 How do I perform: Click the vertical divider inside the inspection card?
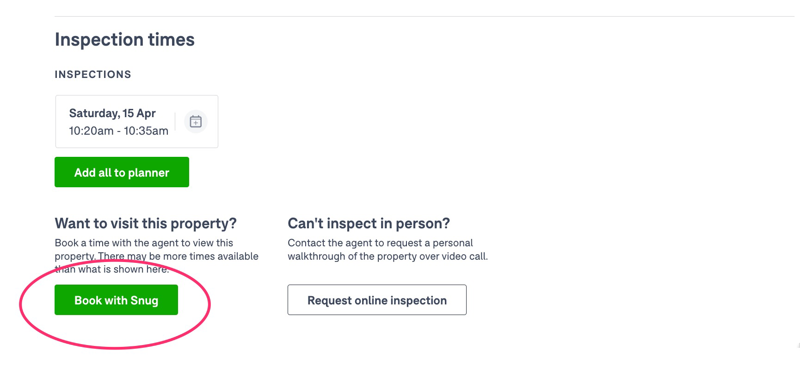click(175, 122)
